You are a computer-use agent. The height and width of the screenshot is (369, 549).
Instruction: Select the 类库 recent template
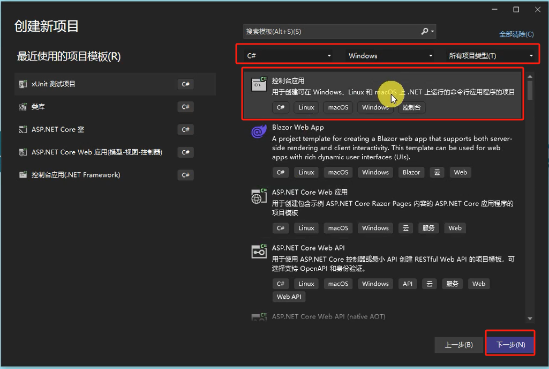point(115,107)
